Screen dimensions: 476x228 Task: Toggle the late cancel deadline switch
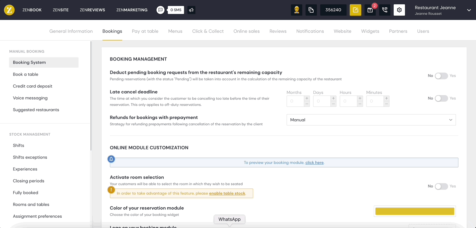441,98
